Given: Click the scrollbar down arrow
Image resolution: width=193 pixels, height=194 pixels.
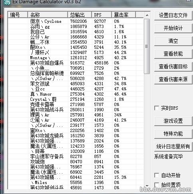Looking at the screenshot, I should coord(147,186).
